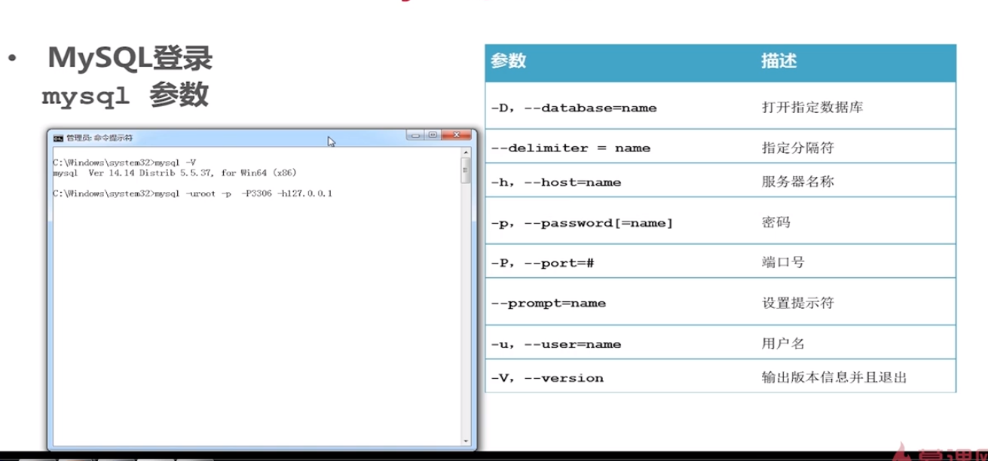Click the '-p, --password[=name]' cell
Viewport: 988px width, 461px height.
582,224
